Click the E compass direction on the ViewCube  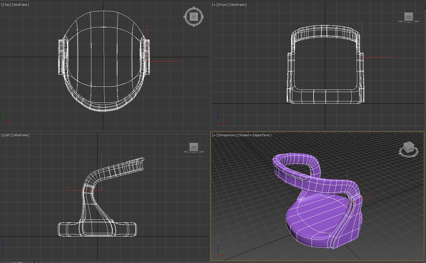click(x=203, y=17)
